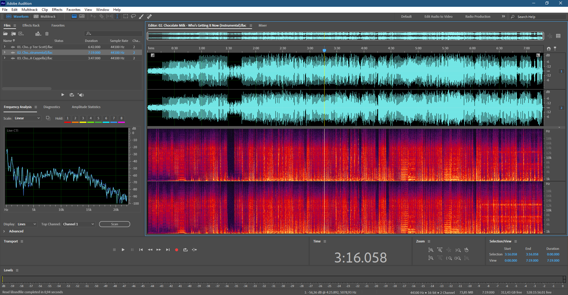
Task: Select the Default workspace
Action: coord(406,17)
